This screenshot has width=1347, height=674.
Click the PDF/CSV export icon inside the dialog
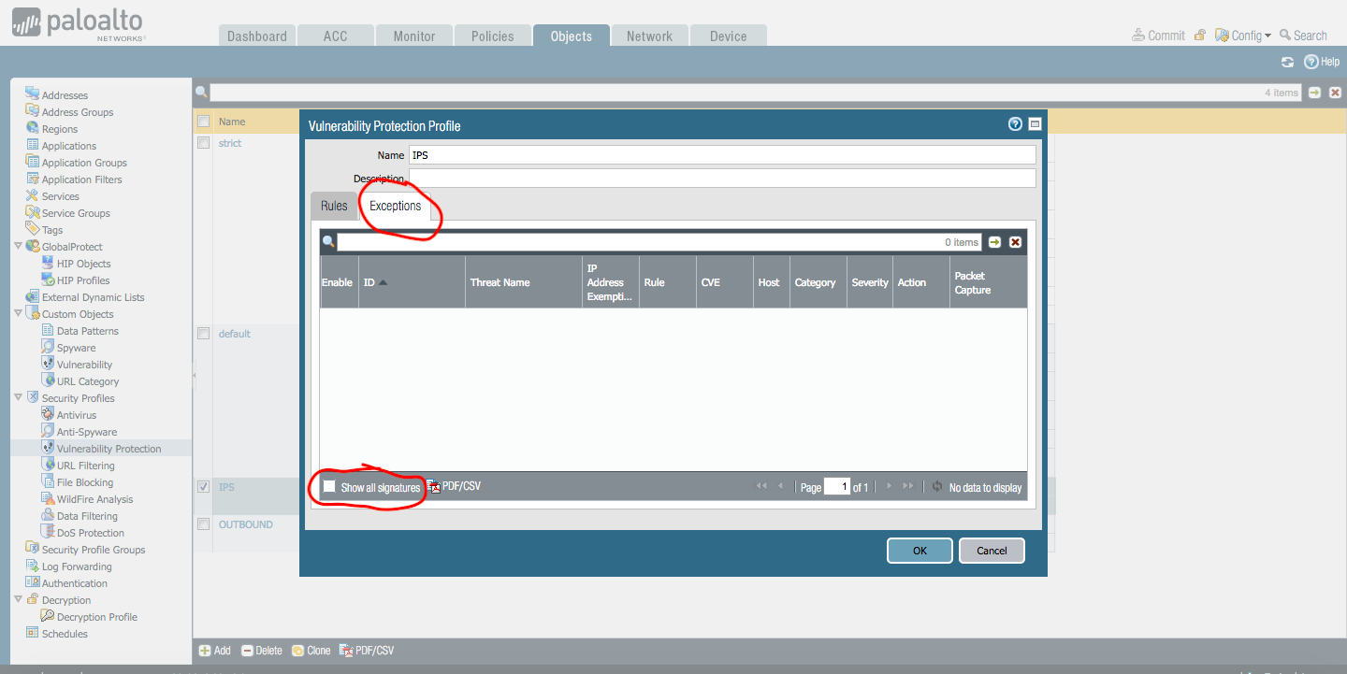pyautogui.click(x=434, y=487)
